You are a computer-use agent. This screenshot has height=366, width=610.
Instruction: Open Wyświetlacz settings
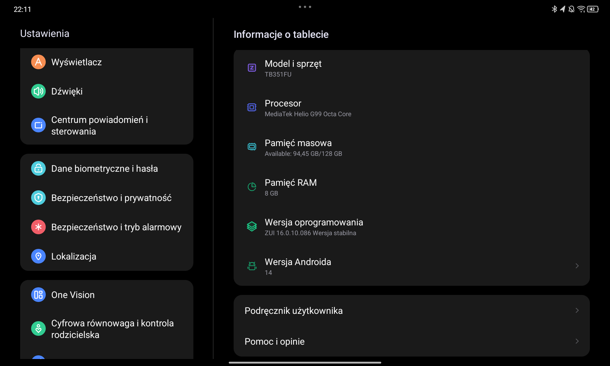click(x=107, y=62)
